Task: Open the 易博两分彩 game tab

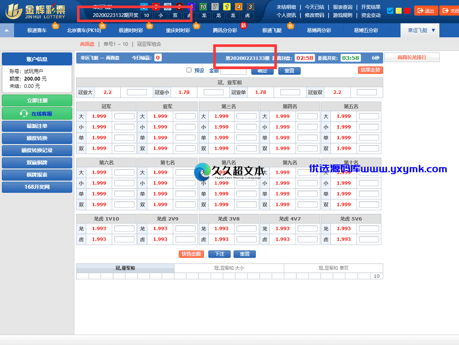Action: click(x=319, y=30)
